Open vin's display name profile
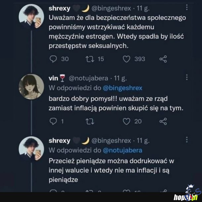The height and width of the screenshot is (202, 202). pyautogui.click(x=53, y=78)
